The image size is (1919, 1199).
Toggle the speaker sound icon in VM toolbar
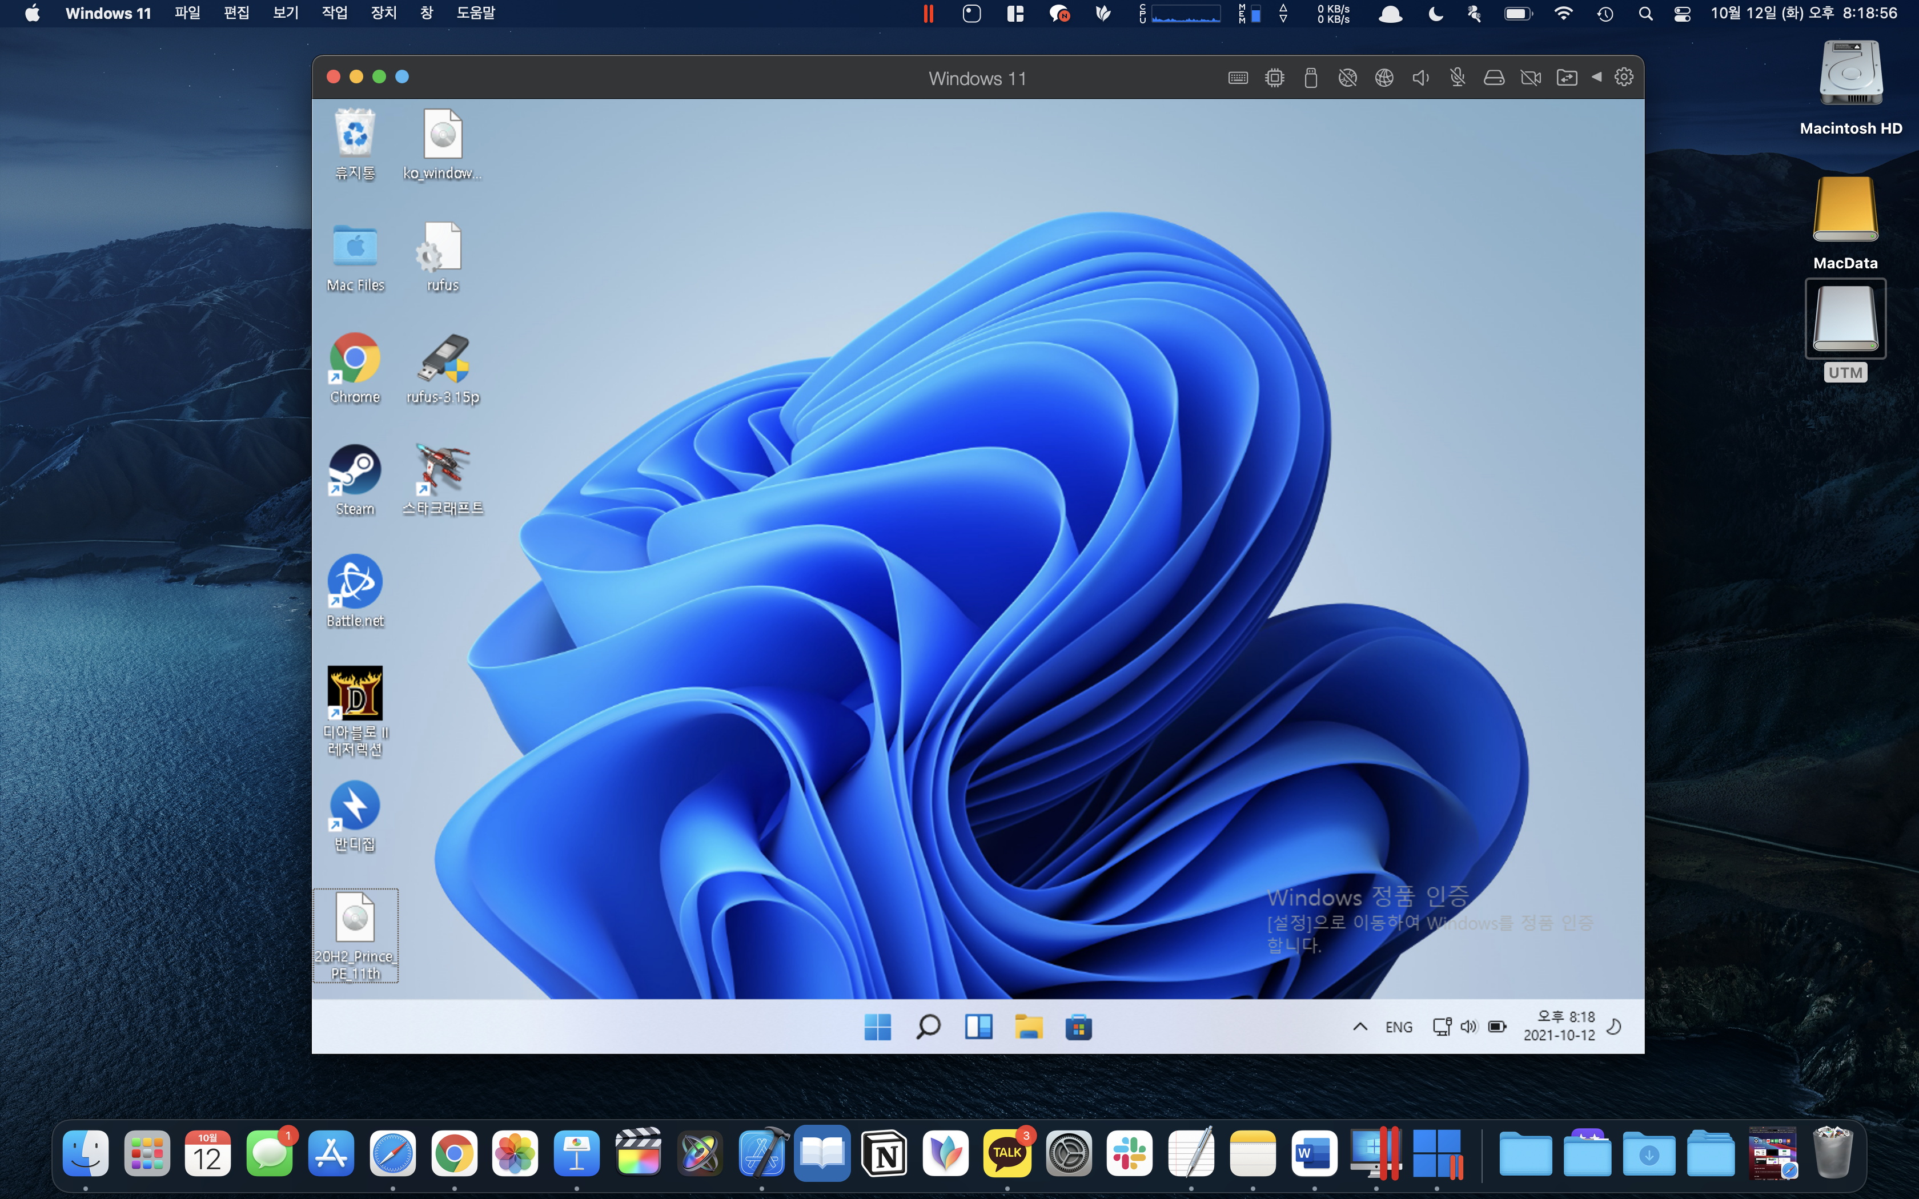pyautogui.click(x=1421, y=78)
